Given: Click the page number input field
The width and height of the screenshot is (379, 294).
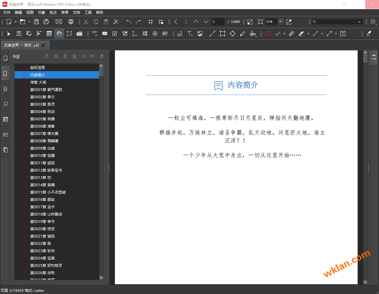Looking at the screenshot, I should click(218, 22).
